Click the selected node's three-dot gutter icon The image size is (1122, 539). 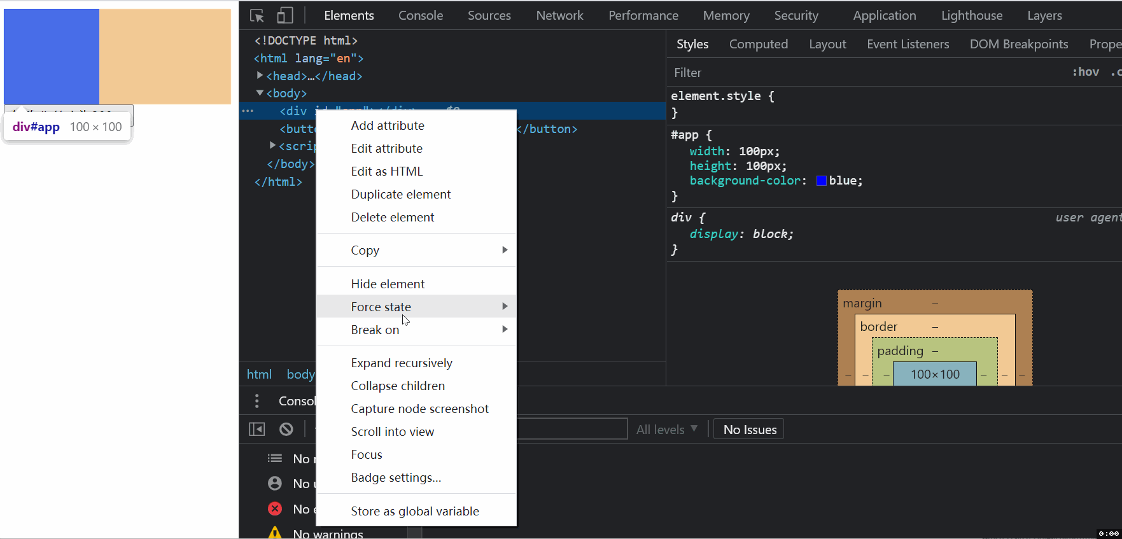click(248, 111)
